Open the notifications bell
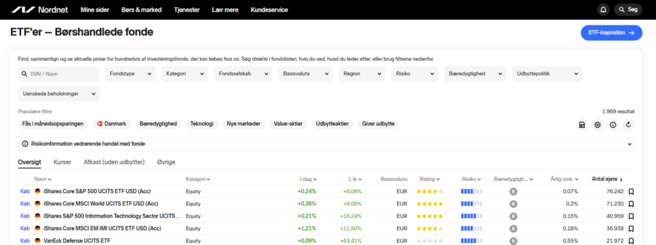The image size is (656, 245). (x=603, y=10)
